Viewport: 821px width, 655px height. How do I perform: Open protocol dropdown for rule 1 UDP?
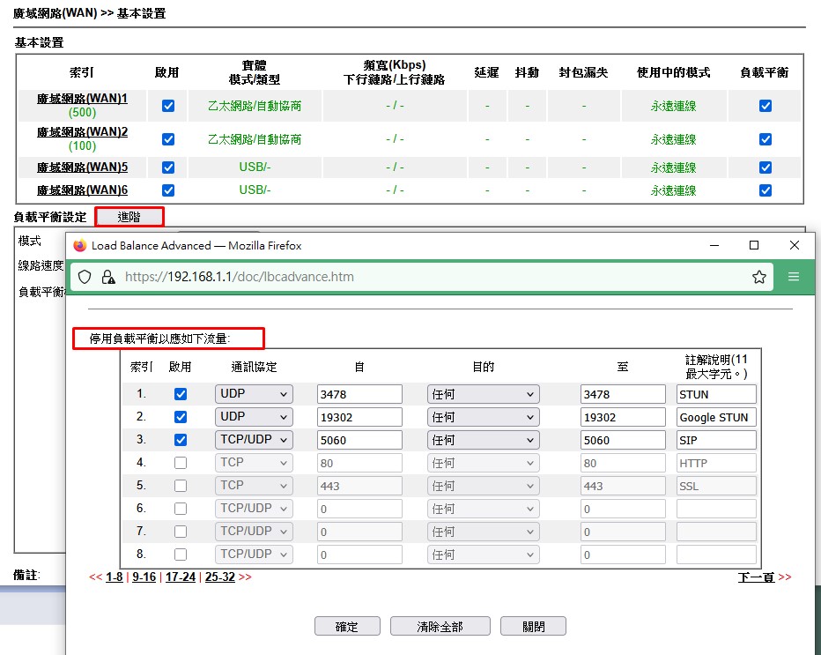pyautogui.click(x=253, y=394)
